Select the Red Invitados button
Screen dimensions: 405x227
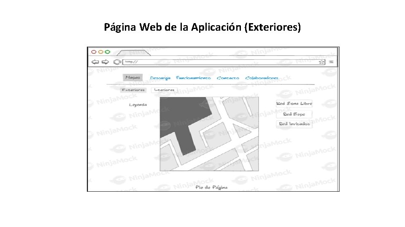click(x=294, y=124)
